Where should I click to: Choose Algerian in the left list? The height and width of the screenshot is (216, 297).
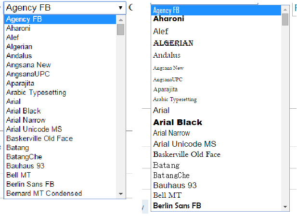[x=19, y=47]
